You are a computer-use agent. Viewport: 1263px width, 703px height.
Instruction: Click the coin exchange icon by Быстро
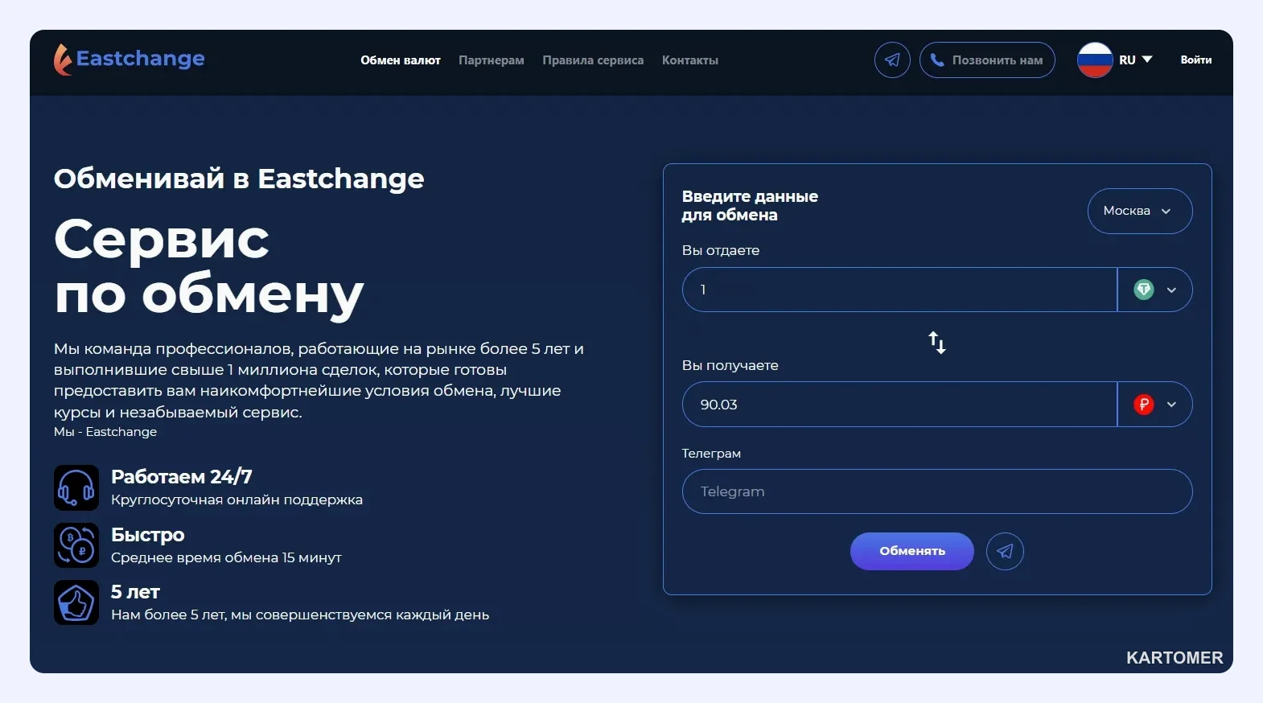click(76, 545)
